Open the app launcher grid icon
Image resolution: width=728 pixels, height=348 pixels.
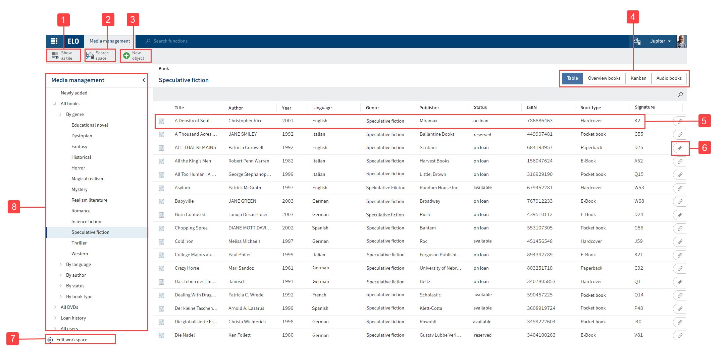point(54,41)
